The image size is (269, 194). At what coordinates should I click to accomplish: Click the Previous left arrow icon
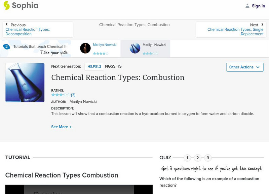point(7,25)
